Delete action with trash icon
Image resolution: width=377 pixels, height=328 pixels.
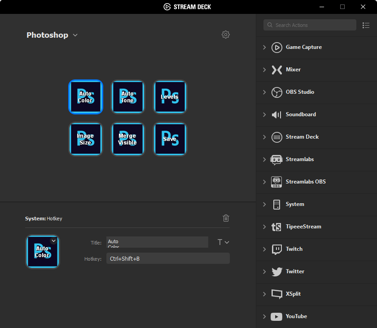[x=226, y=218]
